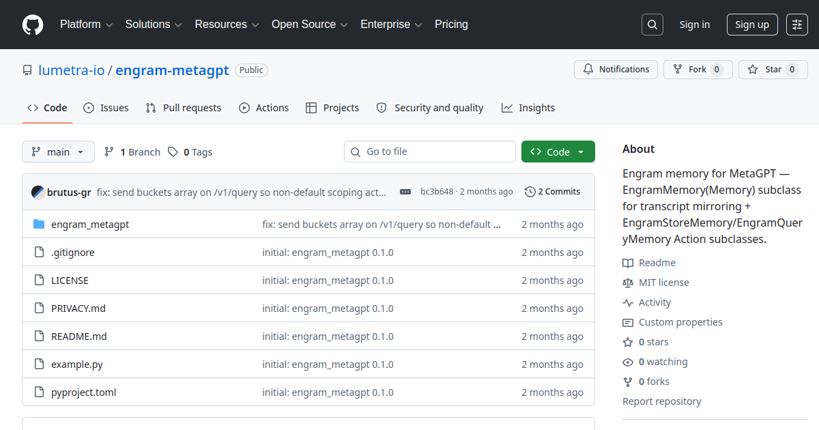Open the Activity link

pyautogui.click(x=647, y=302)
